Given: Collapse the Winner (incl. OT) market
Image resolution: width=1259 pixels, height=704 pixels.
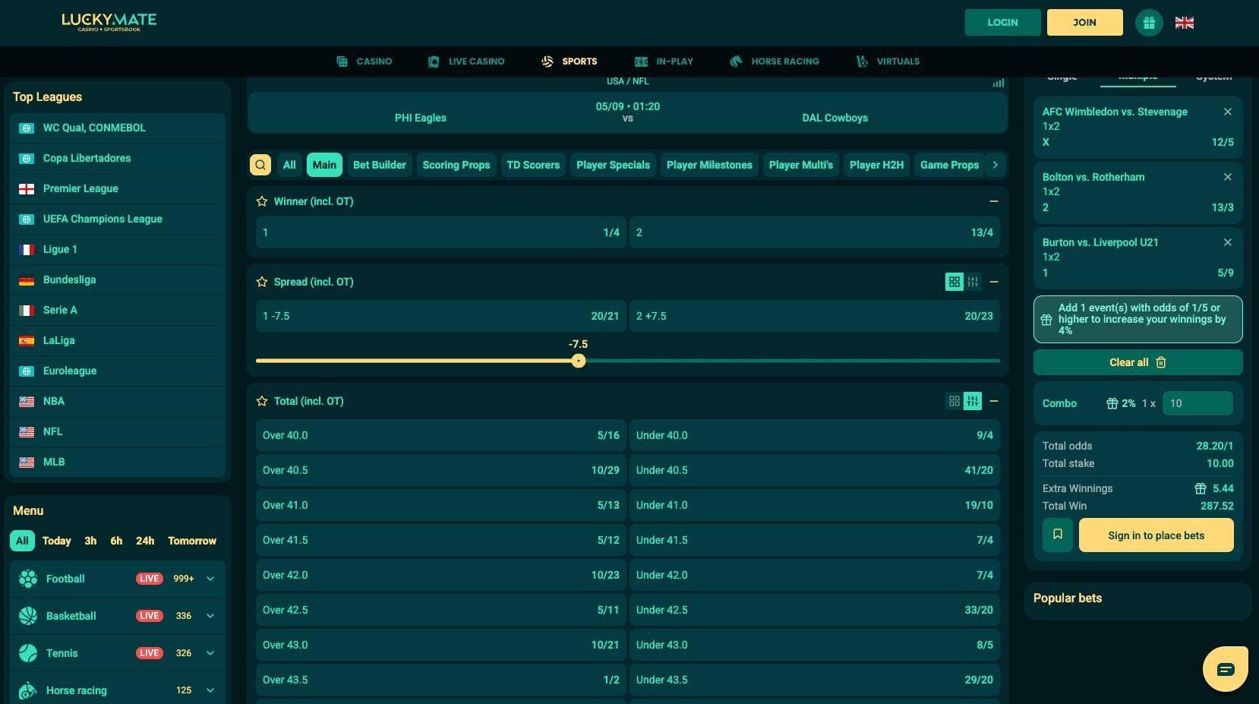Looking at the screenshot, I should click(x=993, y=201).
